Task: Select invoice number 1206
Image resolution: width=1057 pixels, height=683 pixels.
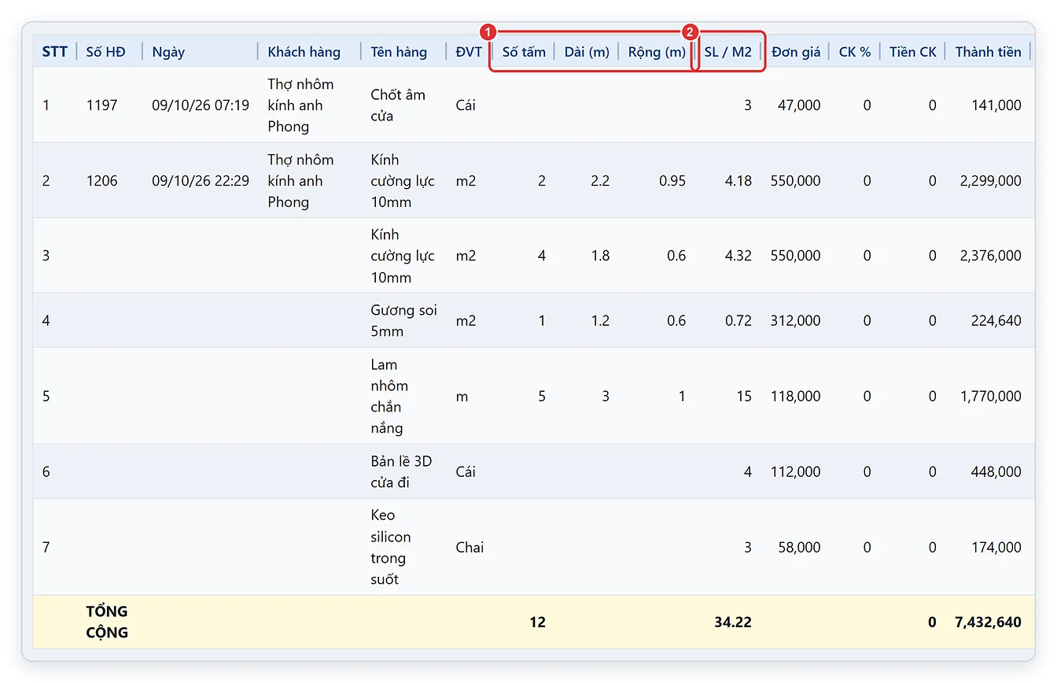Action: [x=102, y=180]
